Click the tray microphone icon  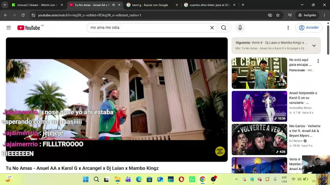point(275,179)
